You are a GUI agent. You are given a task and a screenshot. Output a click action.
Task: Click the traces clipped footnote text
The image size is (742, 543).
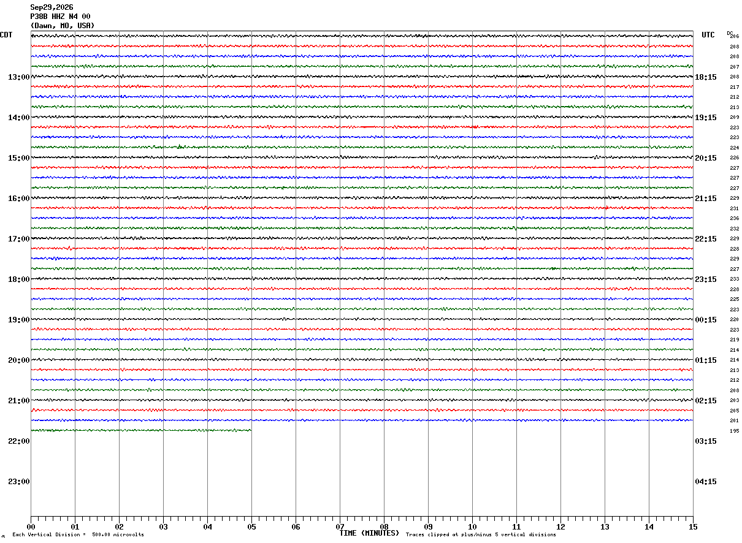click(481, 535)
